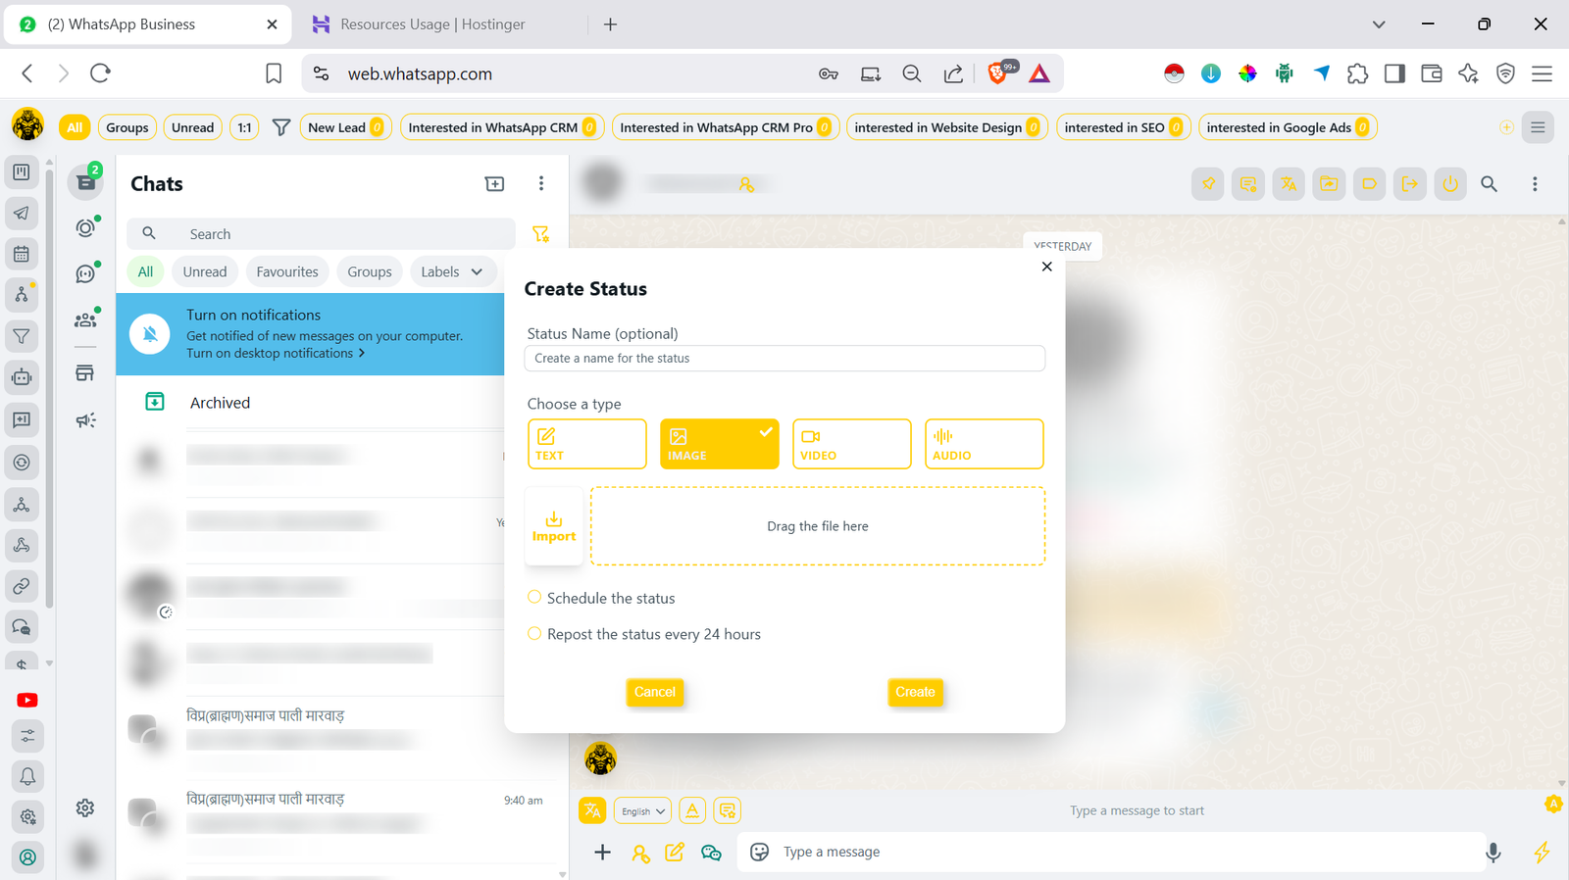Deselect the checked IMAGE status type
This screenshot has height=880, width=1569.
[719, 444]
